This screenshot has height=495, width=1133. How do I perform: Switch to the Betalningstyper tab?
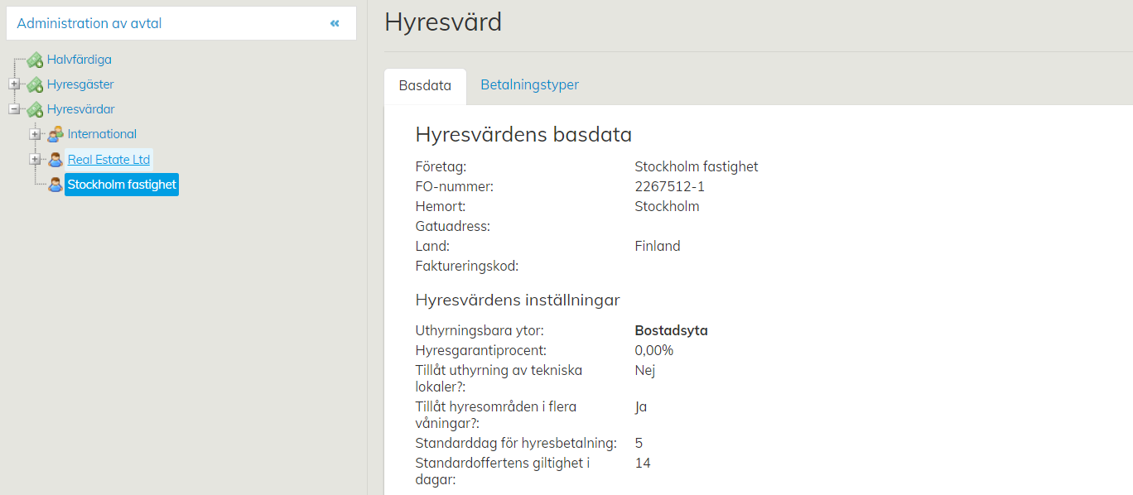pos(529,85)
